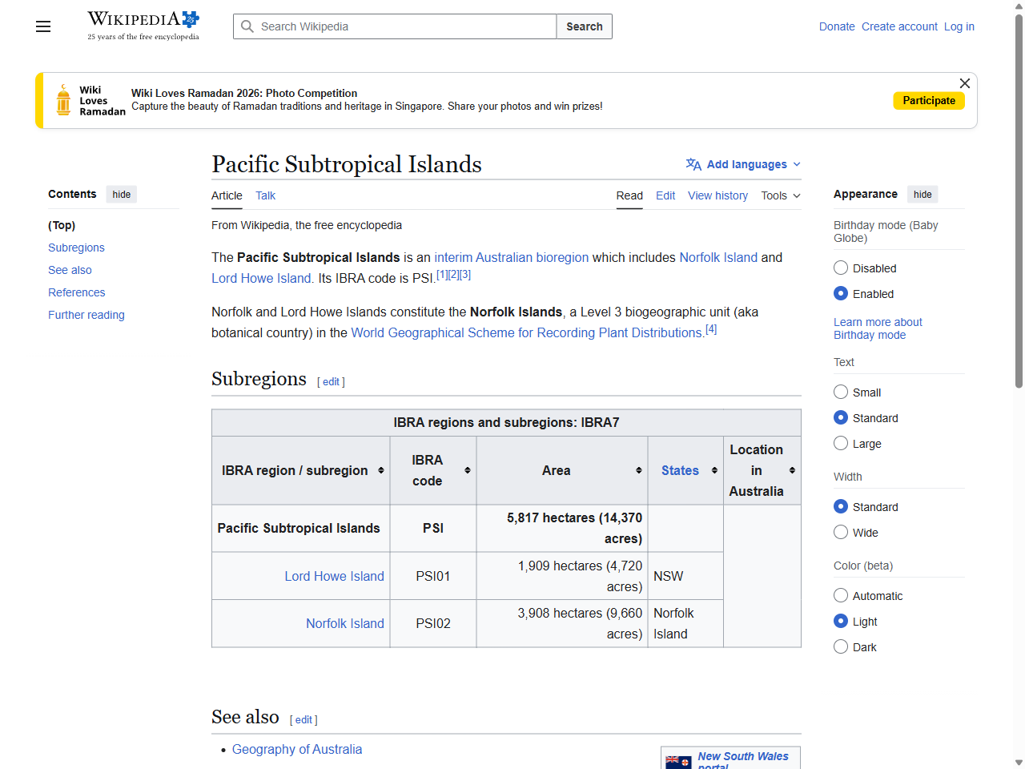Click the Add languages translate icon
Screen dimensions: 1025x769
point(693,164)
